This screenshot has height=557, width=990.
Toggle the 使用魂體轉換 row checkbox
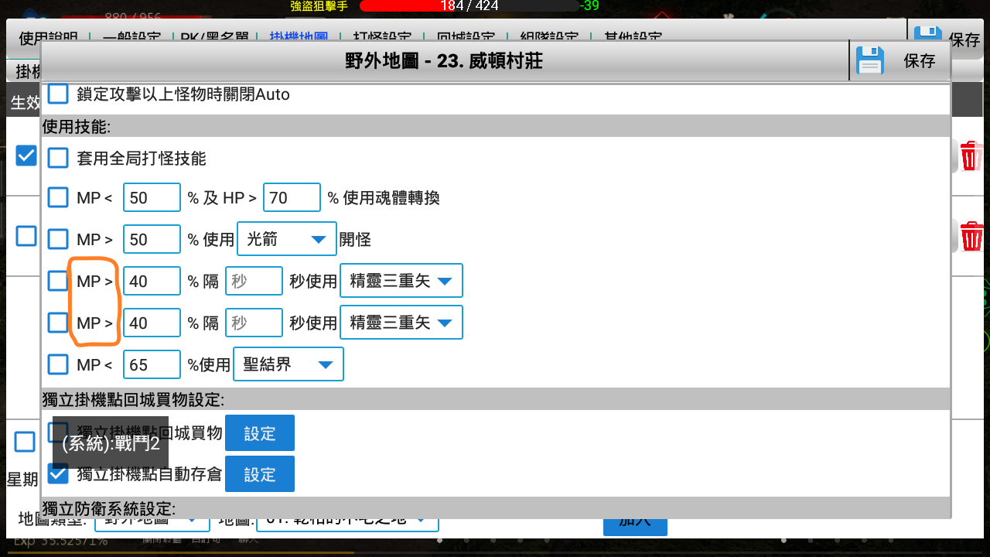click(x=58, y=197)
